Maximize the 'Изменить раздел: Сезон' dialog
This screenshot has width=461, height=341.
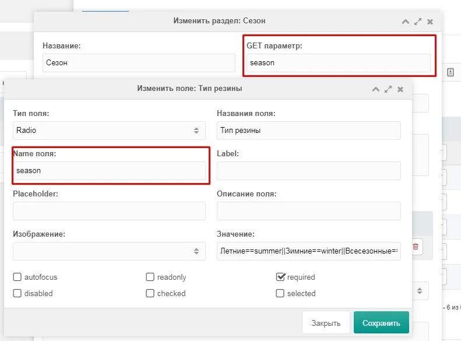[418, 22]
